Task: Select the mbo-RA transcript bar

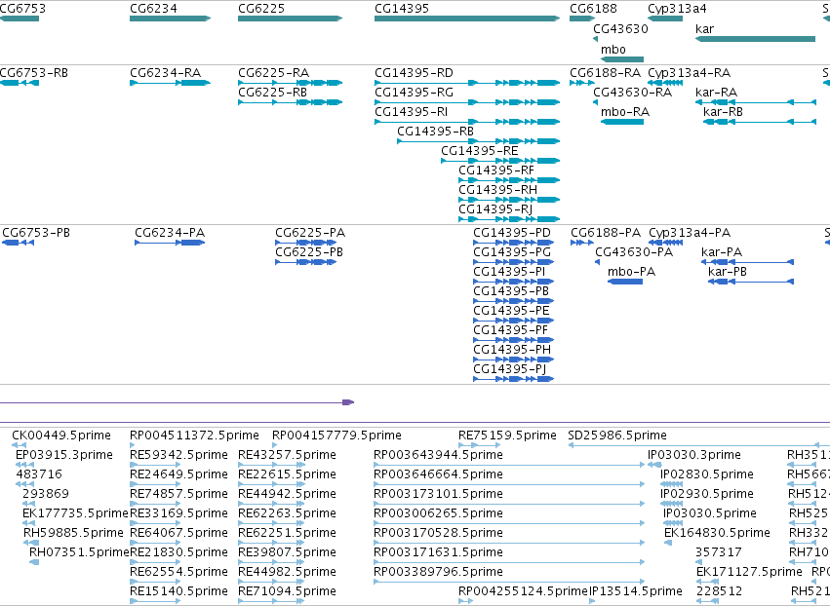Action: [622, 122]
